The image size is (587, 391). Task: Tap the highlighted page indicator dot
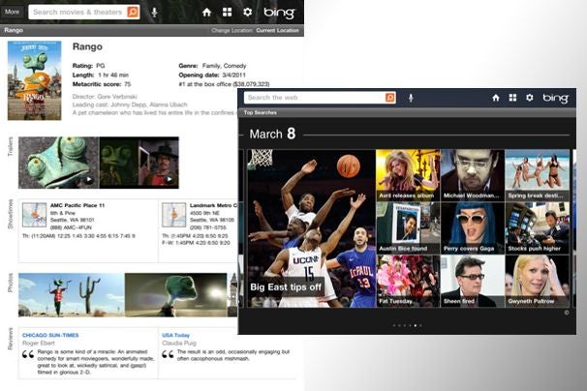[x=416, y=325]
